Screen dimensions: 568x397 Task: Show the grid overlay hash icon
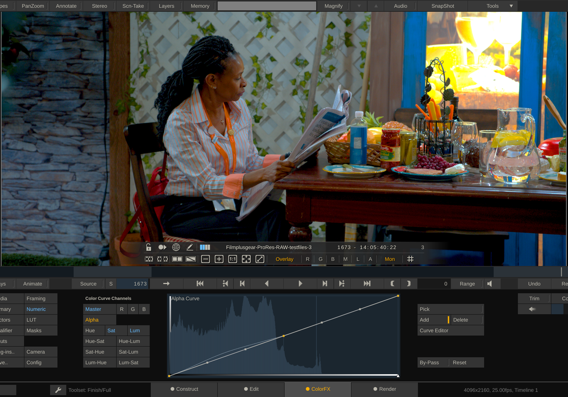click(x=410, y=259)
